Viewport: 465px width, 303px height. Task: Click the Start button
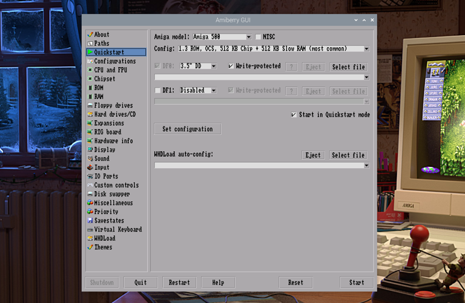(x=357, y=282)
